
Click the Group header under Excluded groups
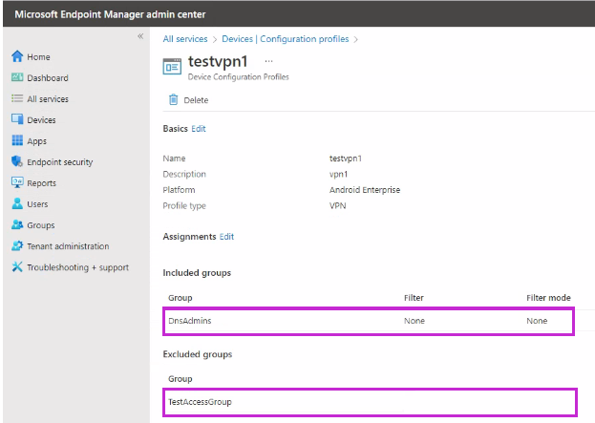181,379
